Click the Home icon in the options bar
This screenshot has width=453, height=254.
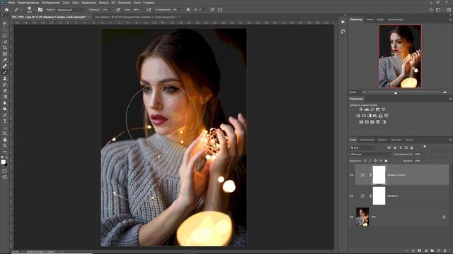point(6,9)
